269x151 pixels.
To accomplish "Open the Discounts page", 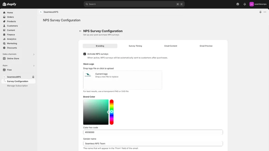I will tap(12, 48).
